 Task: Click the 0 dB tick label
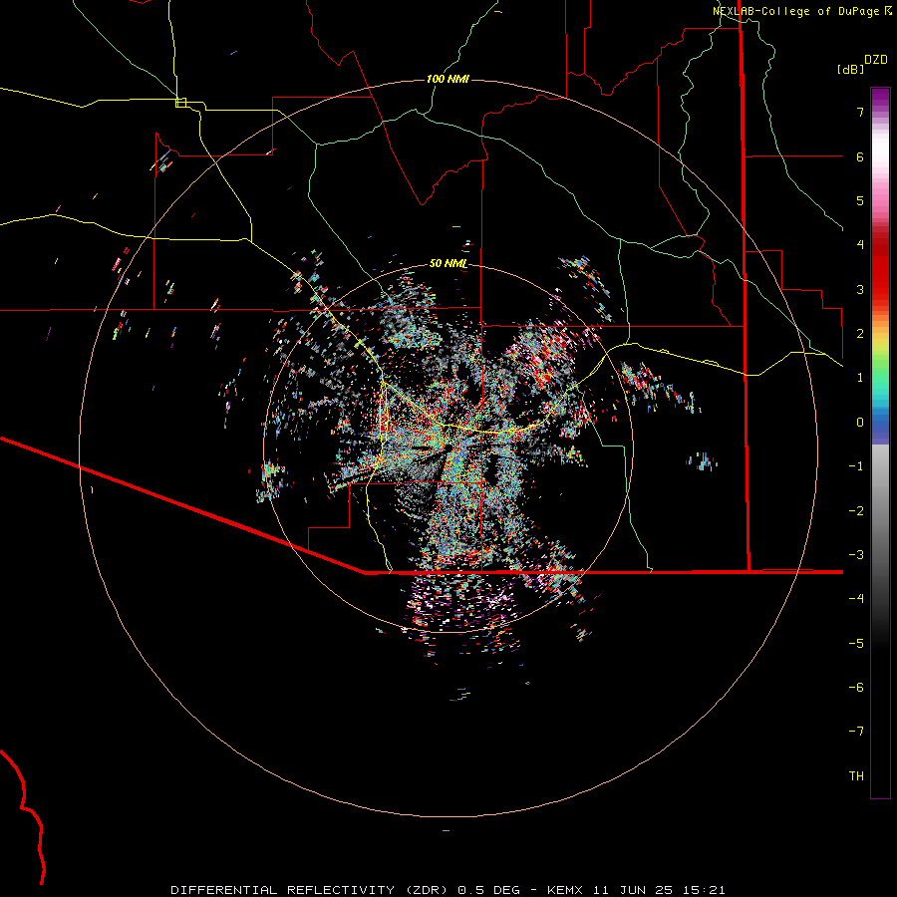(x=860, y=423)
